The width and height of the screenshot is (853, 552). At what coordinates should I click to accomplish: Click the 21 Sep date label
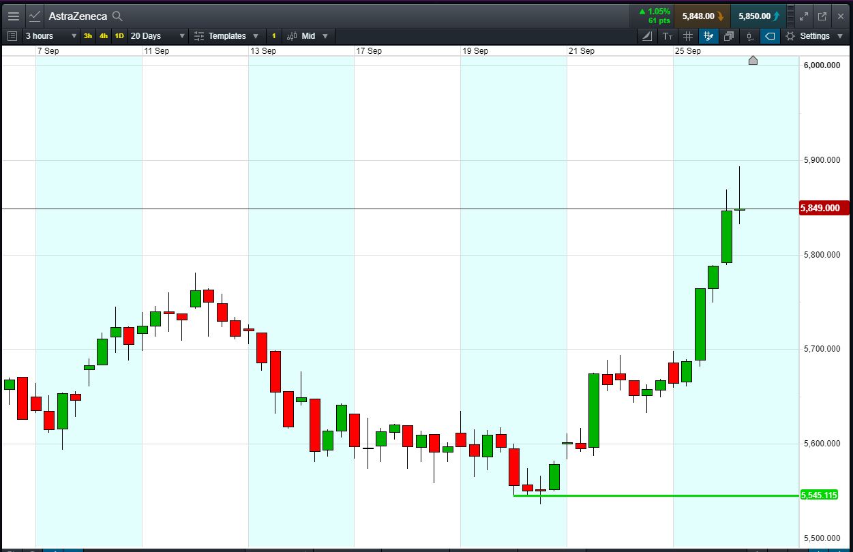click(582, 51)
